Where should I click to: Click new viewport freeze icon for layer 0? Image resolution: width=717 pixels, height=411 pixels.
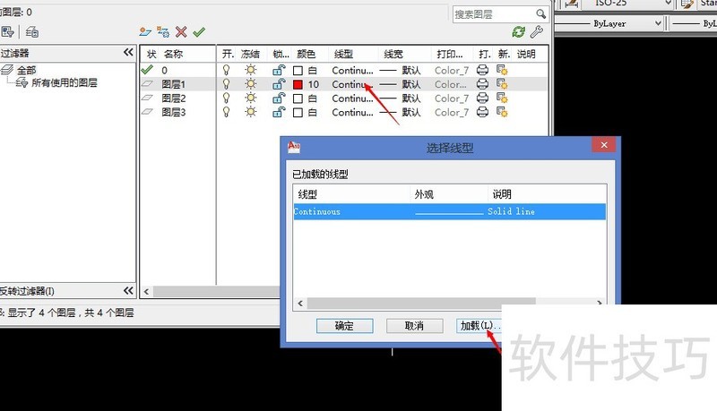point(502,70)
